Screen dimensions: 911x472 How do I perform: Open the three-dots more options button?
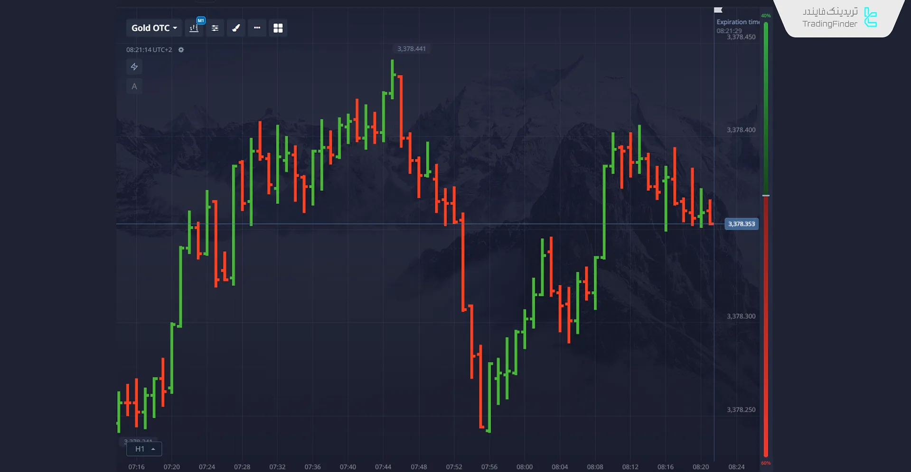[x=257, y=28]
